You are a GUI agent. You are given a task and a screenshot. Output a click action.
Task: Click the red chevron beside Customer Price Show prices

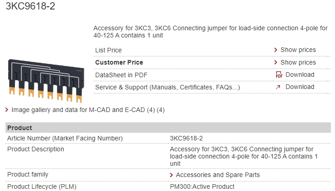coord(276,62)
